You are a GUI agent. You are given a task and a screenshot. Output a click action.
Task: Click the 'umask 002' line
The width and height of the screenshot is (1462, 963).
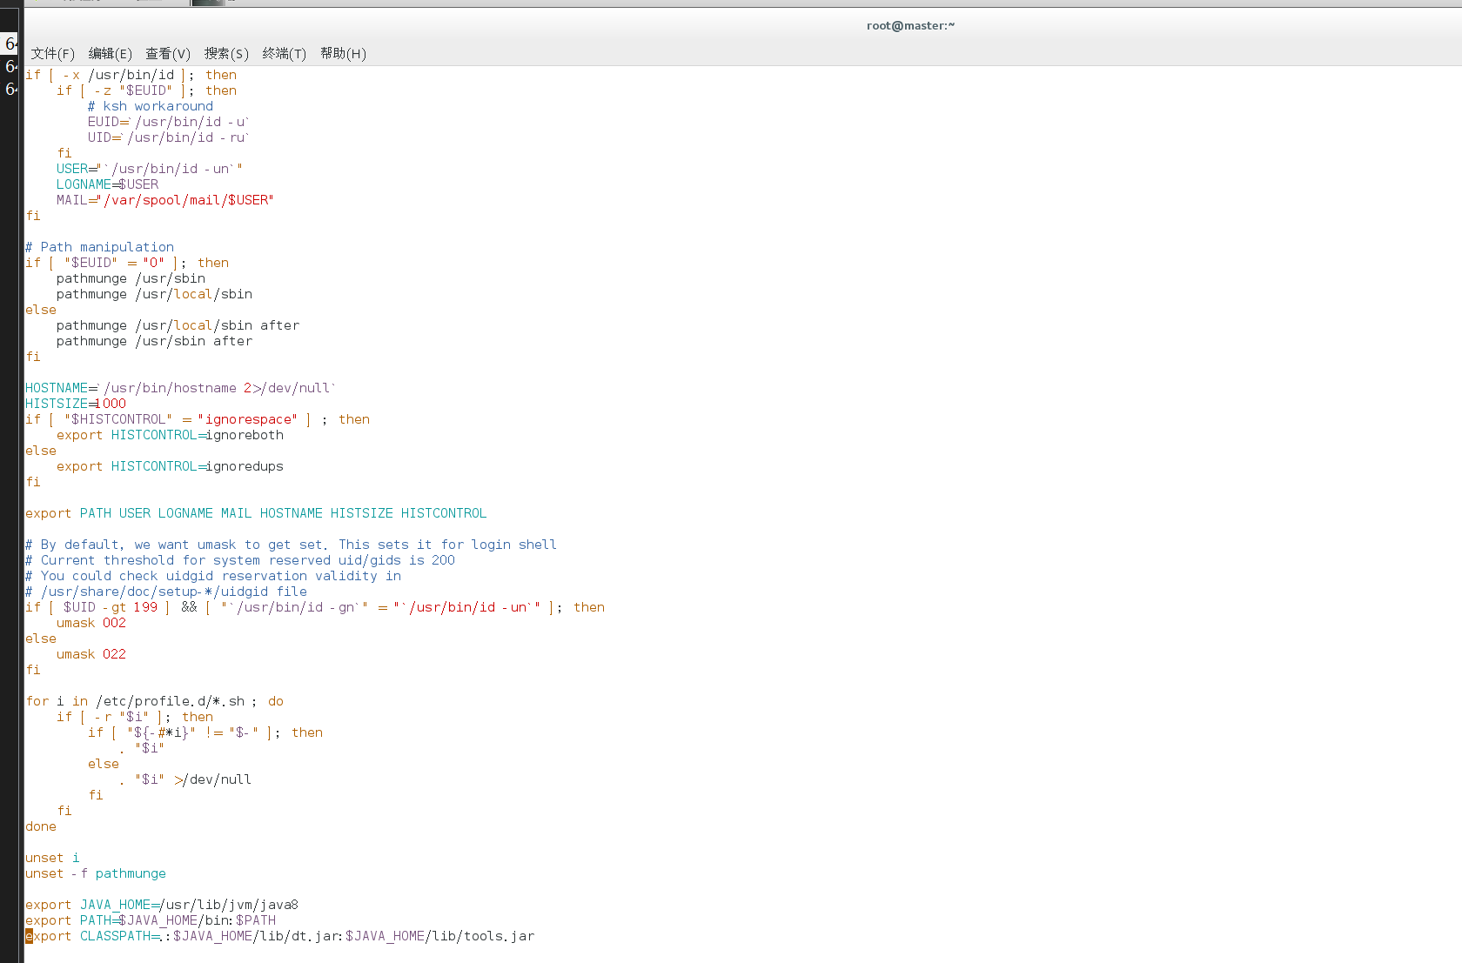(x=91, y=623)
